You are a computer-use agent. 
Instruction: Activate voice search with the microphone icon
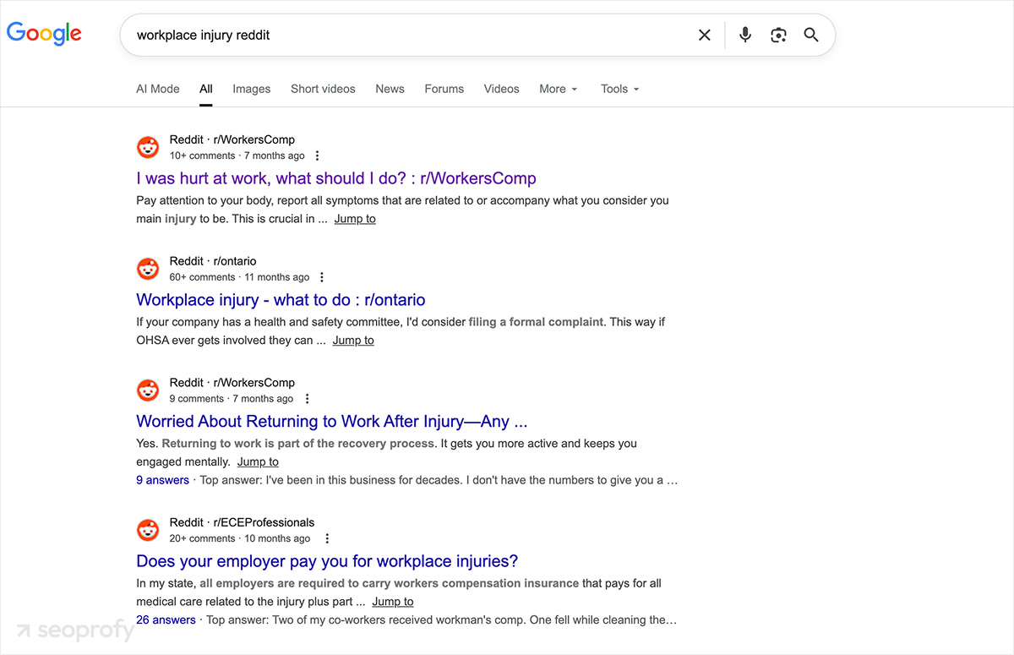[744, 35]
